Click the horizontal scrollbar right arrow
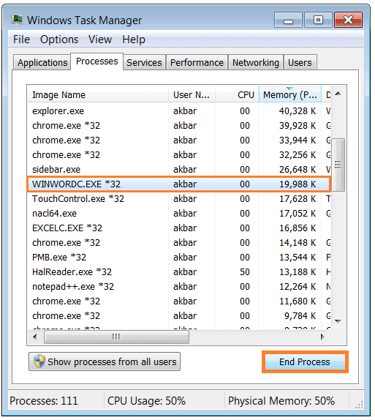The height and width of the screenshot is (420, 375). (322, 337)
